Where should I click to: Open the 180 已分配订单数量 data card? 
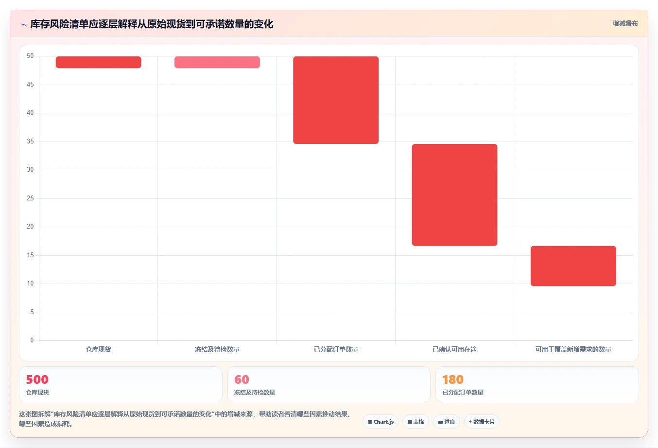pyautogui.click(x=537, y=384)
